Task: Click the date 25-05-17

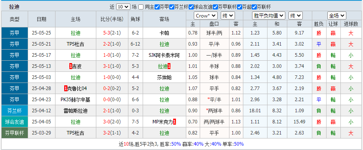Action: point(42,55)
